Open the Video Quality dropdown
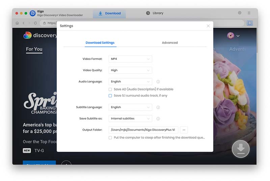 (x=130, y=70)
